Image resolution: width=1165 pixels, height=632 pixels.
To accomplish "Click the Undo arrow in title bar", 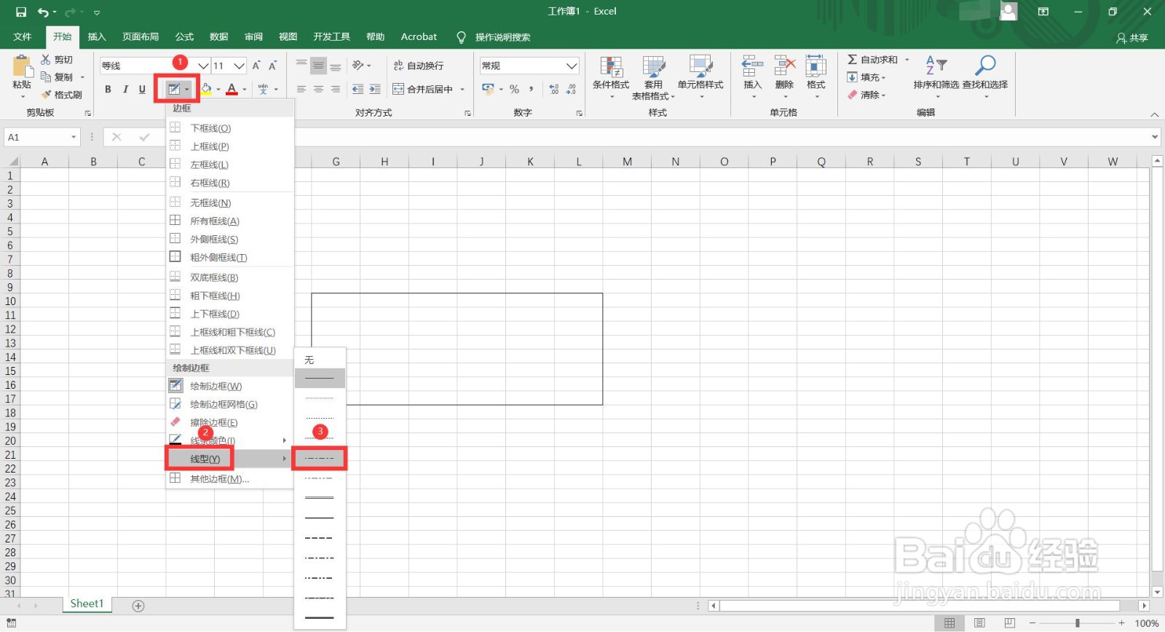I will [44, 12].
